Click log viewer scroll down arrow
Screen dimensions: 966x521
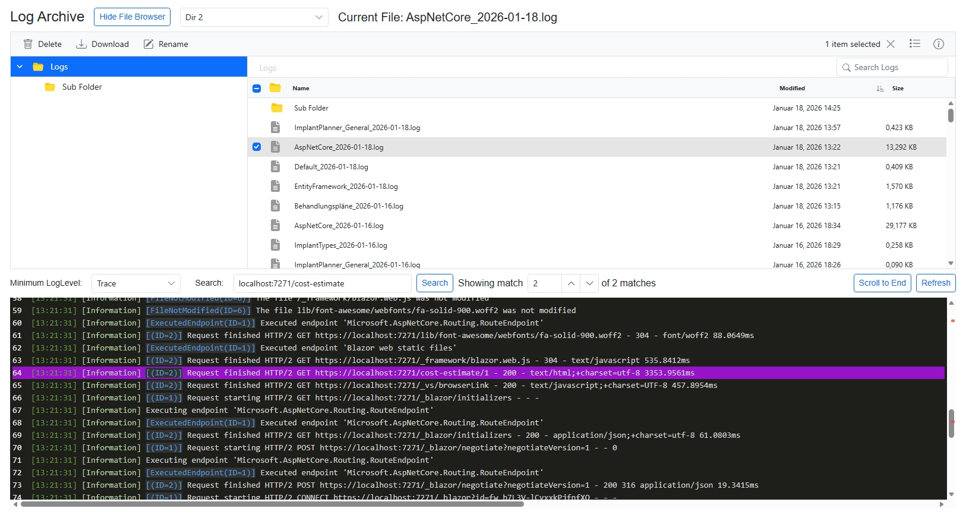[951, 494]
